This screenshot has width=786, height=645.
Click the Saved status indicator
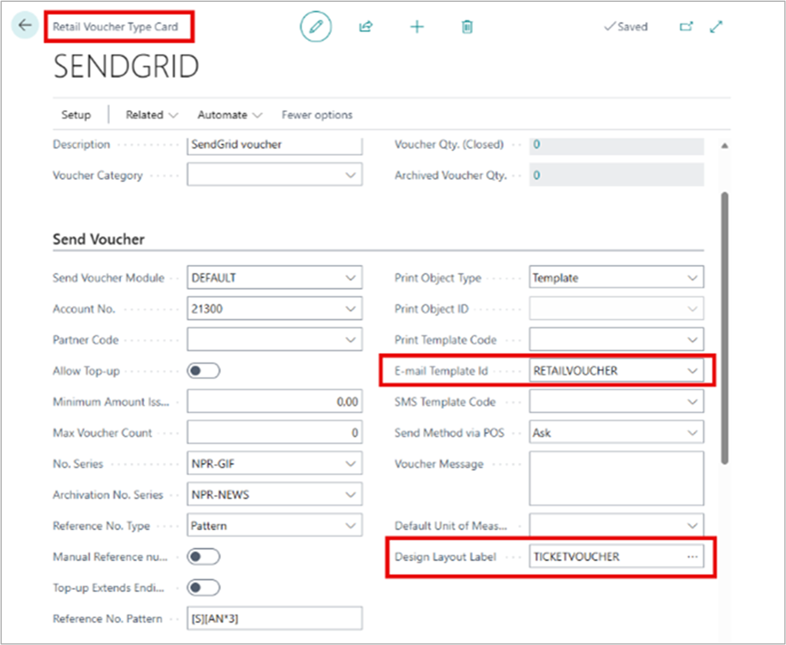(626, 27)
